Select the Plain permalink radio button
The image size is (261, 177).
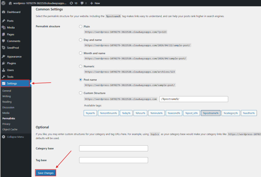pyautogui.click(x=81, y=26)
